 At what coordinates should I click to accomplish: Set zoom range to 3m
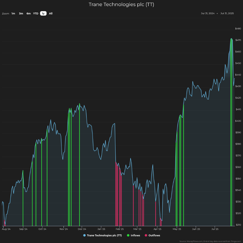[x=21, y=13]
